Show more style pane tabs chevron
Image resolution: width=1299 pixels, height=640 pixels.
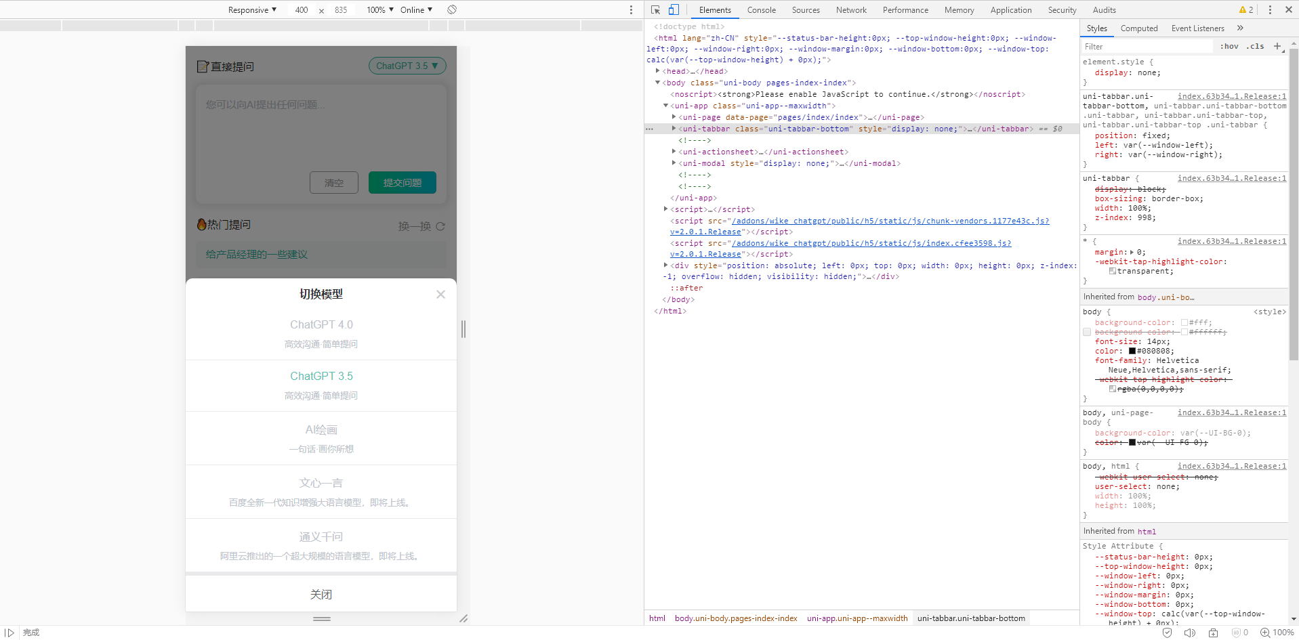[1240, 28]
